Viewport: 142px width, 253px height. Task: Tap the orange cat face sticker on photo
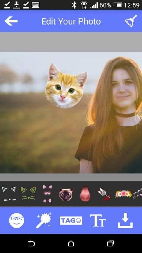[66, 86]
